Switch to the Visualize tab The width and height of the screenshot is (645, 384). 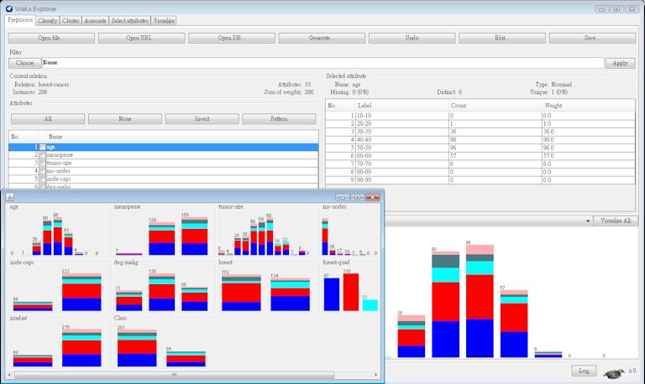(164, 20)
